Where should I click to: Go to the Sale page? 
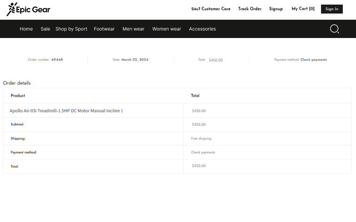pyautogui.click(x=45, y=29)
